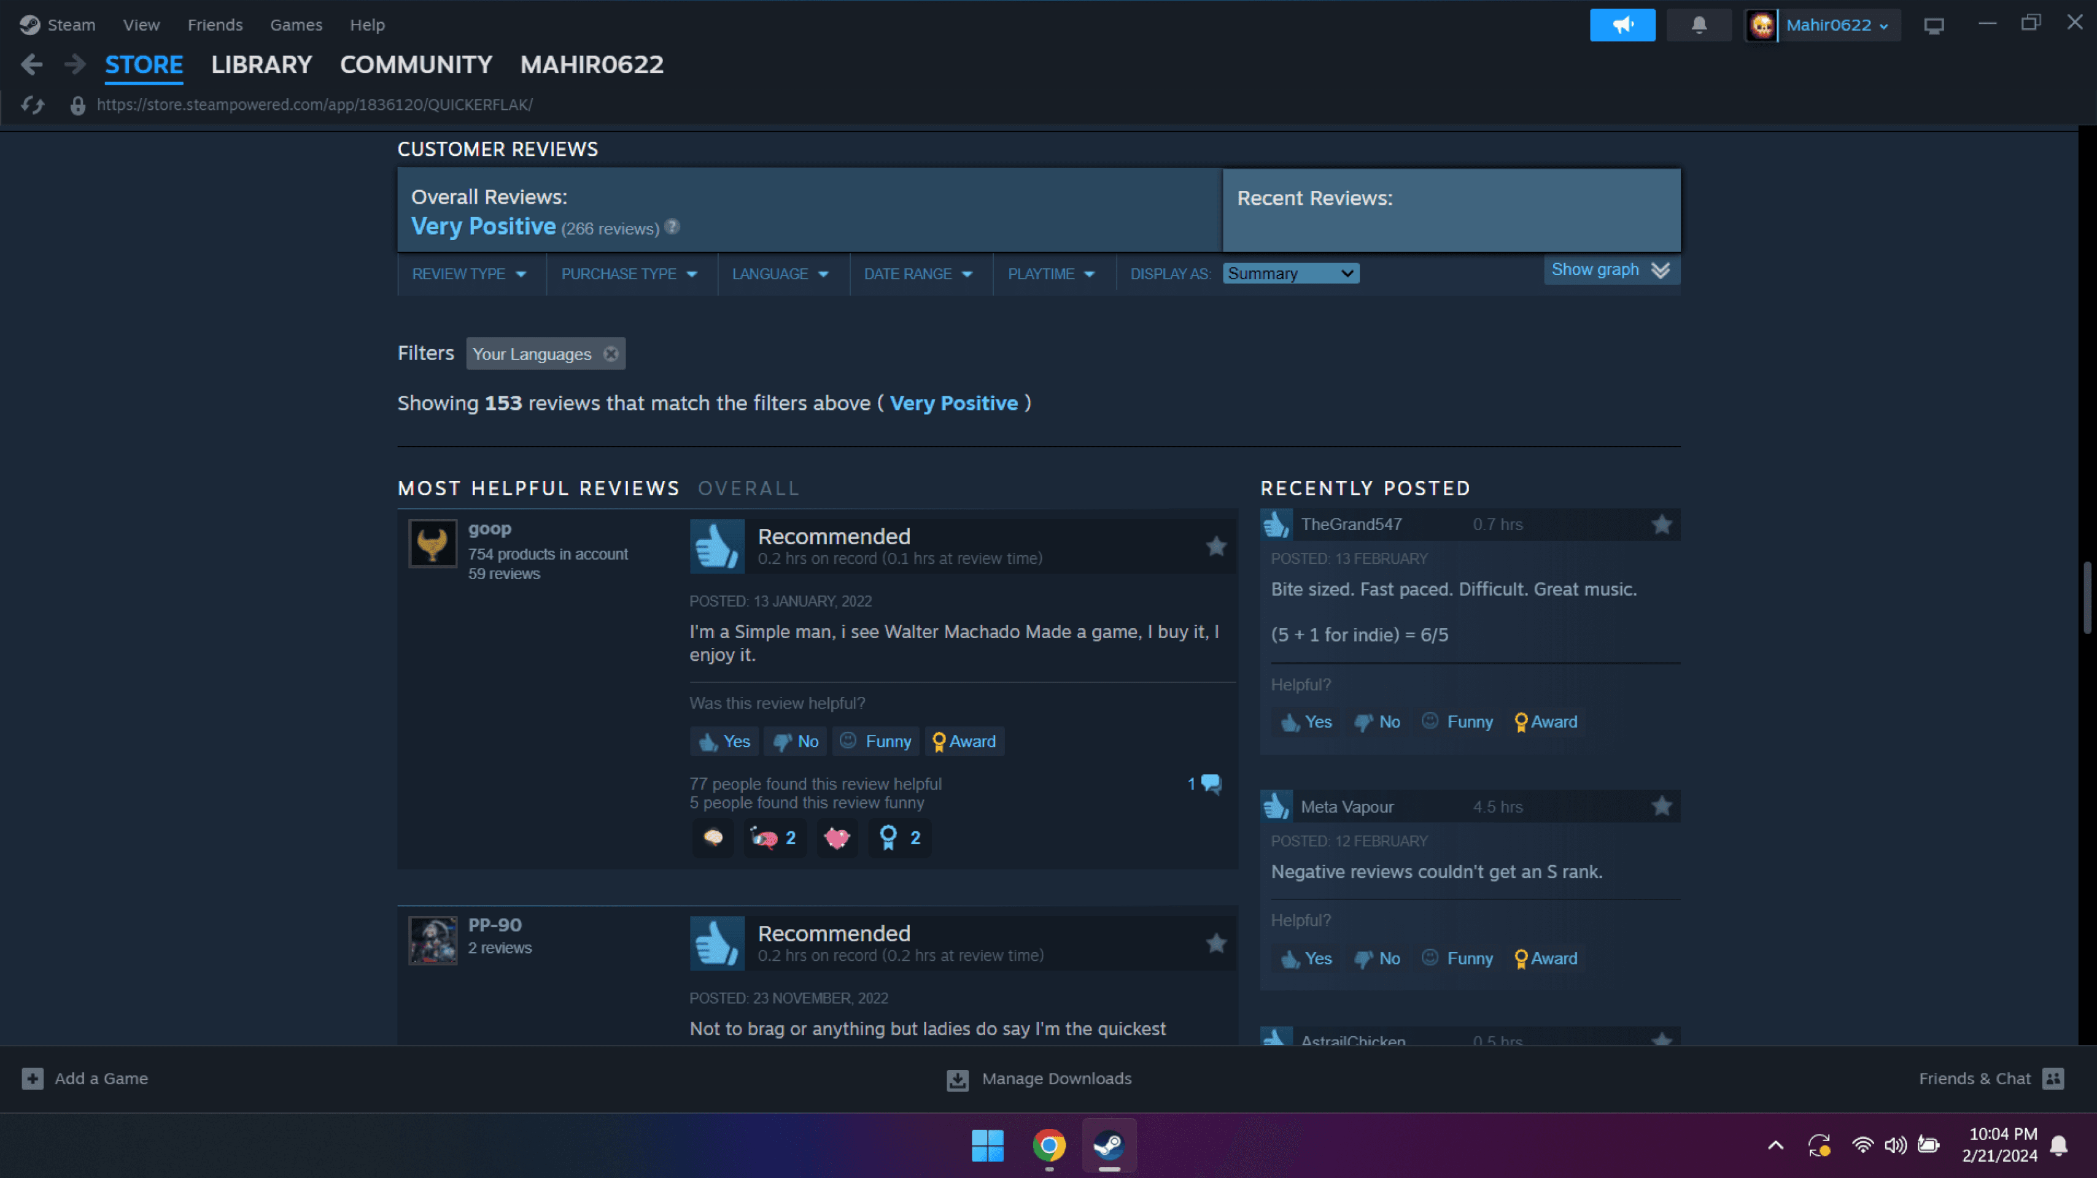Open Google Chrome from the taskbar
Screen dimensions: 2097x1178
click(1048, 1145)
